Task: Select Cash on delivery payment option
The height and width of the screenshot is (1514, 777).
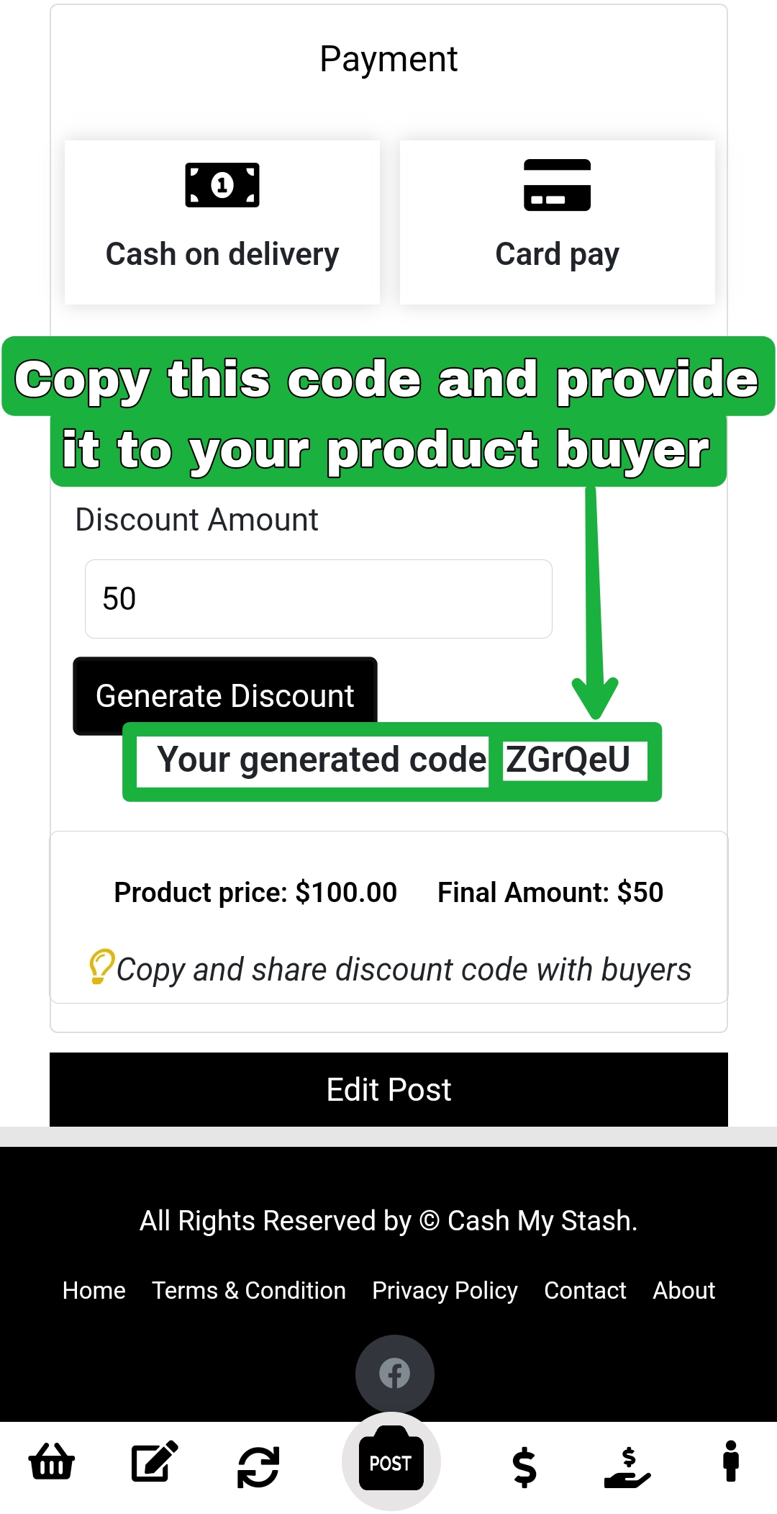Action: click(x=222, y=222)
